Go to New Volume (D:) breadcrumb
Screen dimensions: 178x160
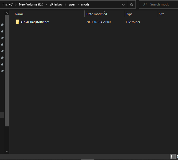pos(31,4)
